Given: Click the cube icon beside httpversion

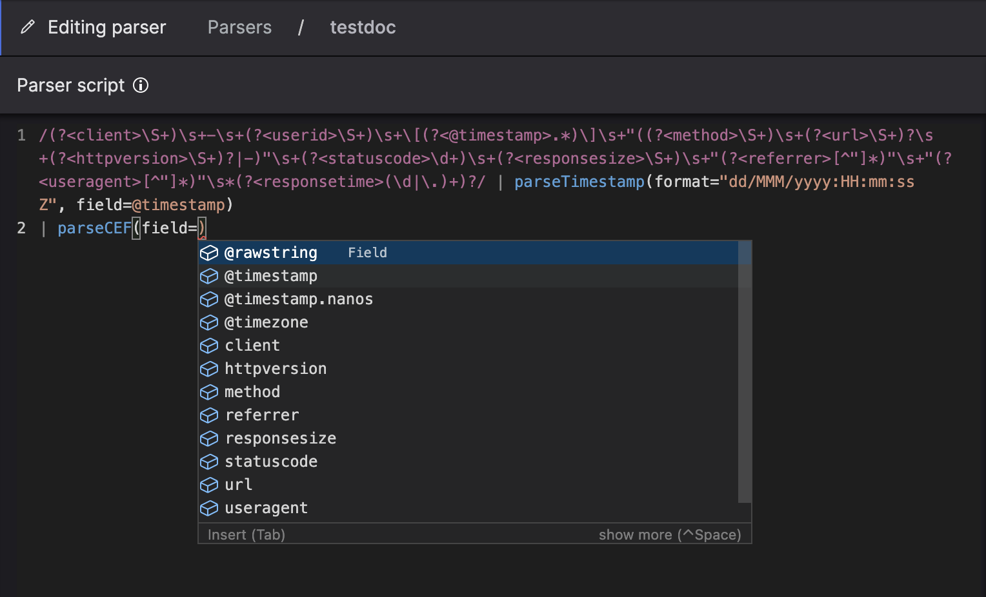Looking at the screenshot, I should tap(209, 369).
